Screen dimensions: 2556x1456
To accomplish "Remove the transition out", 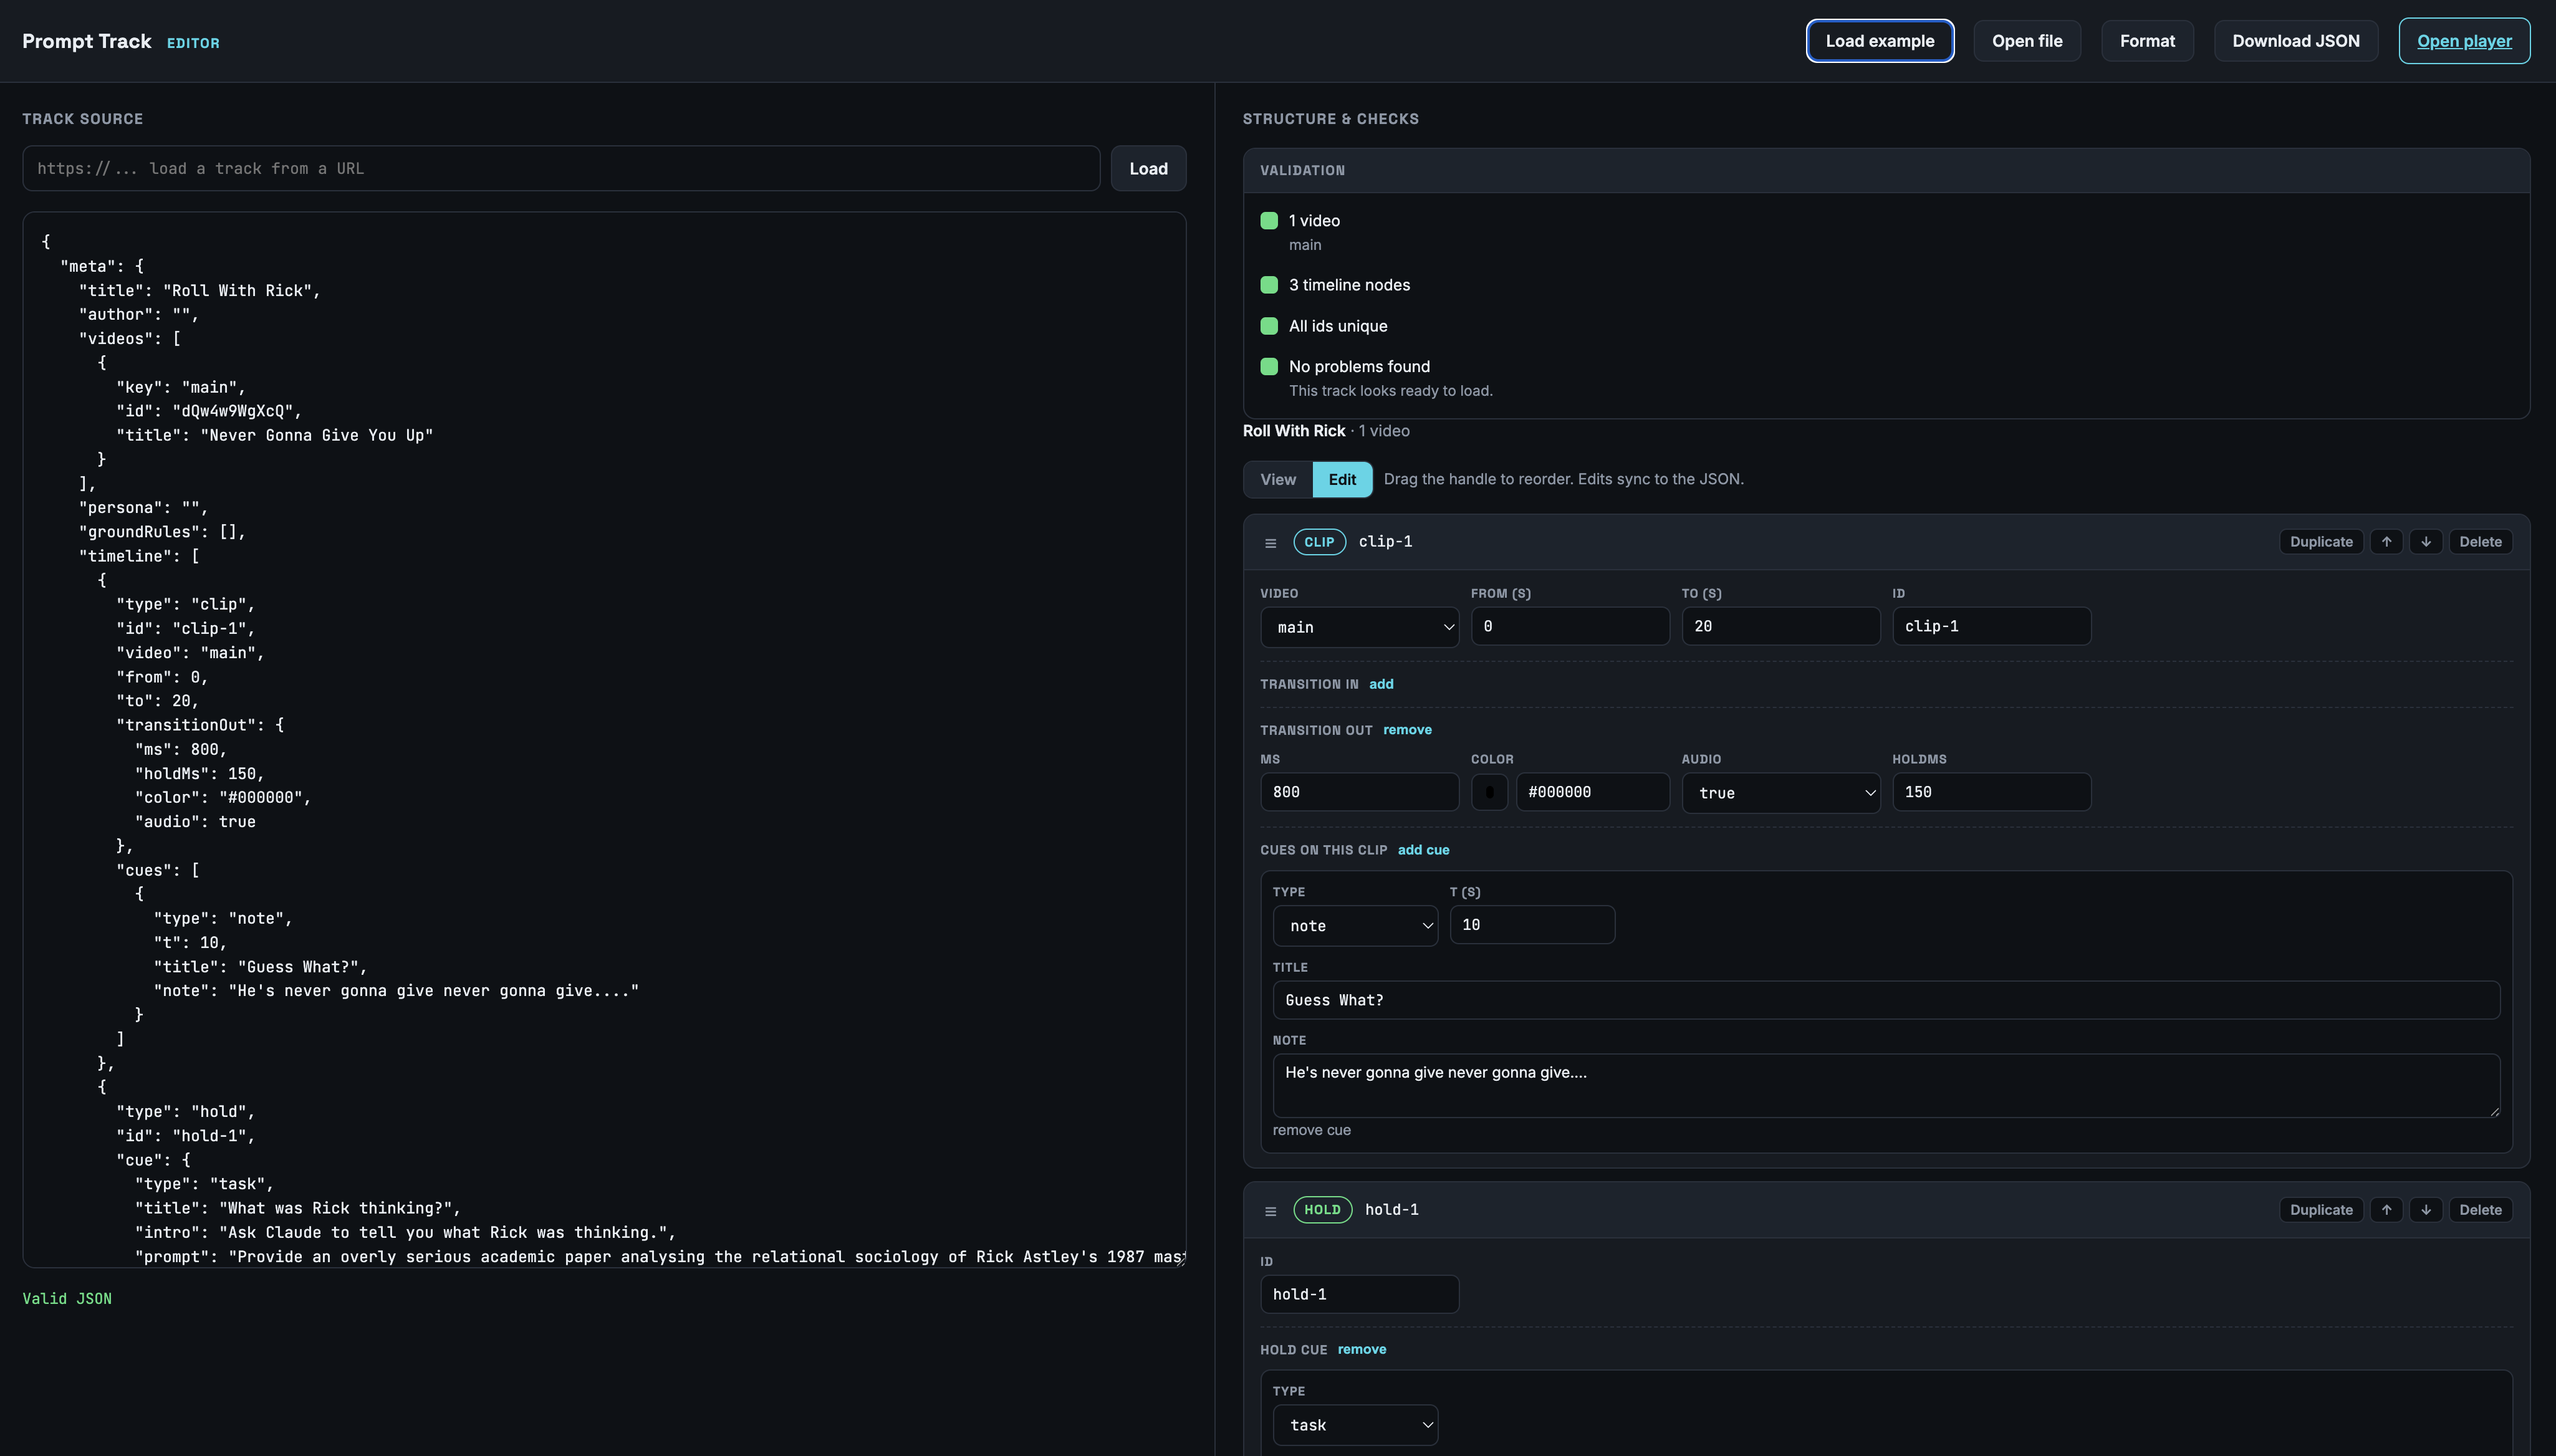I will tap(1407, 730).
